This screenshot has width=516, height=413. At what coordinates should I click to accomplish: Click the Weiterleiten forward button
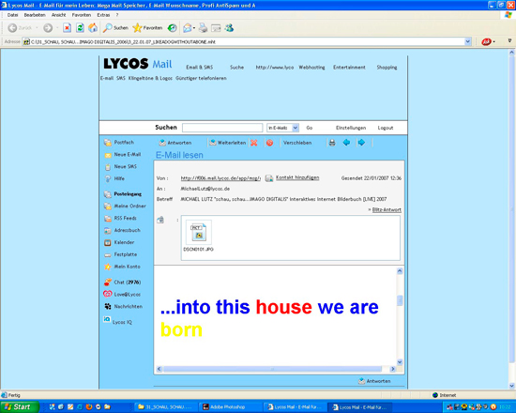coord(228,143)
